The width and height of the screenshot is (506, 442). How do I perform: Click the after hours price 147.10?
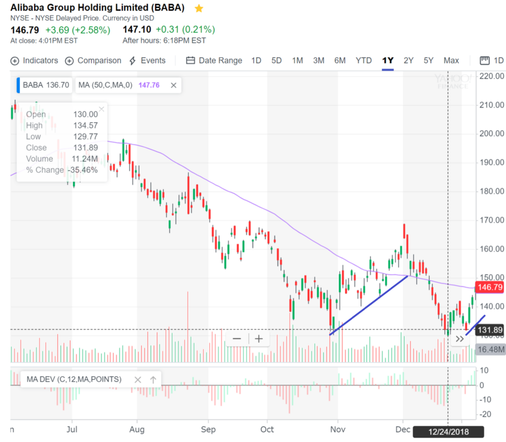click(x=137, y=30)
